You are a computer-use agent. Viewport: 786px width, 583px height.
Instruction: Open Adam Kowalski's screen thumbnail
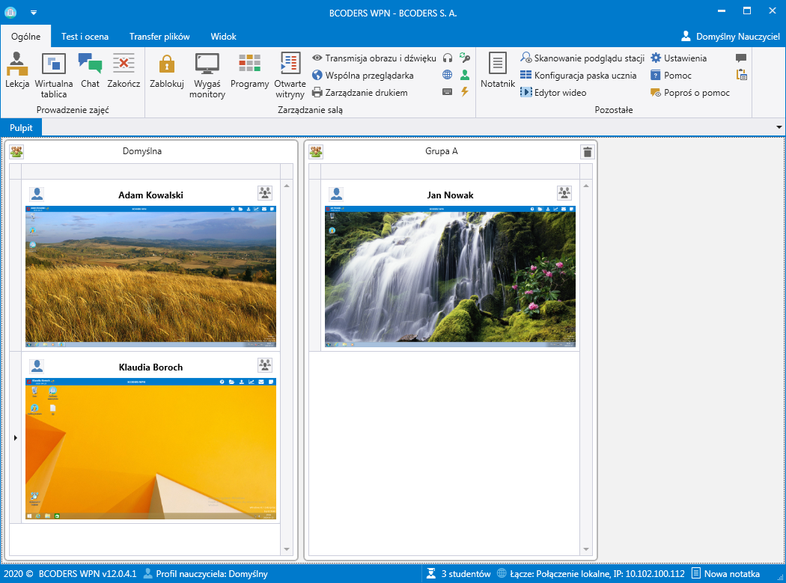[151, 277]
